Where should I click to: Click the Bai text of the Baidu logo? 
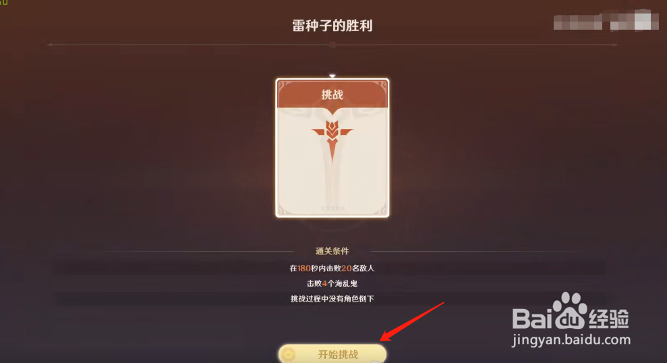(531, 318)
